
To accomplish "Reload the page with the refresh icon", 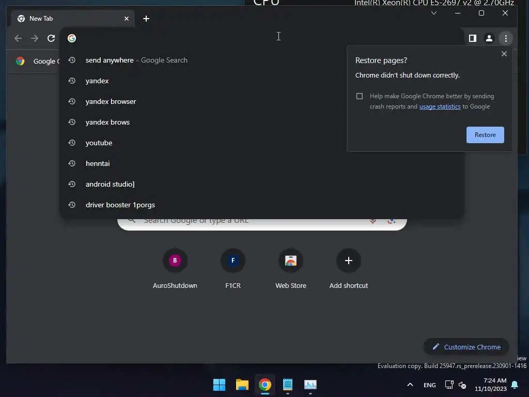I will tap(51, 38).
